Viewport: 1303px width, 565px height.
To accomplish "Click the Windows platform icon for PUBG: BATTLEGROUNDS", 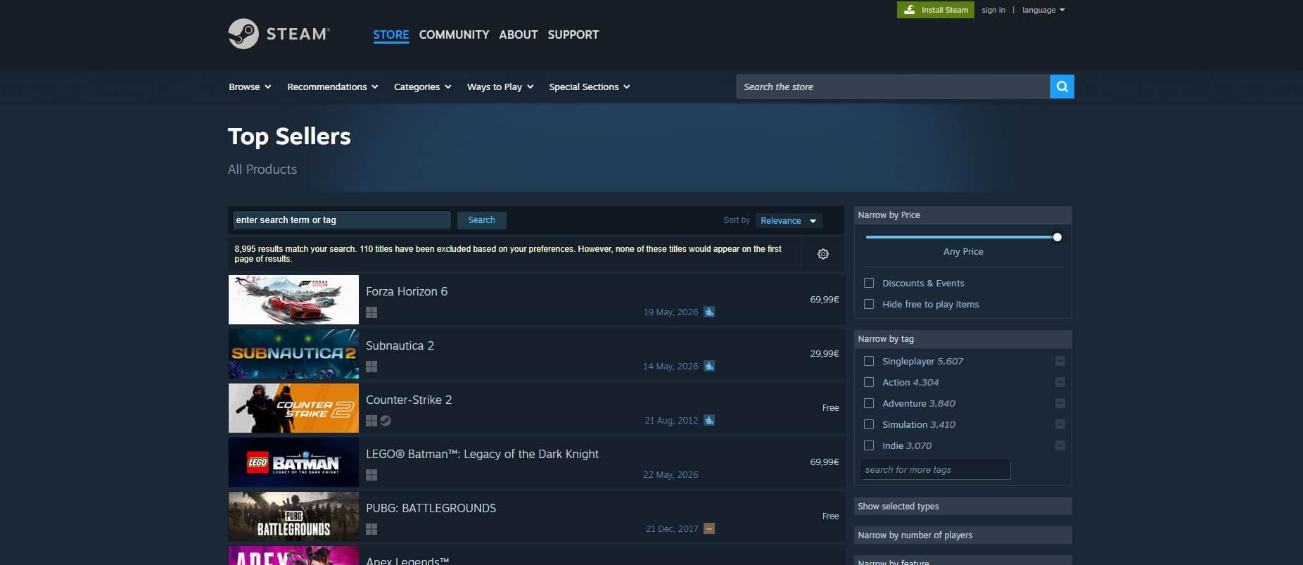I will click(x=371, y=529).
